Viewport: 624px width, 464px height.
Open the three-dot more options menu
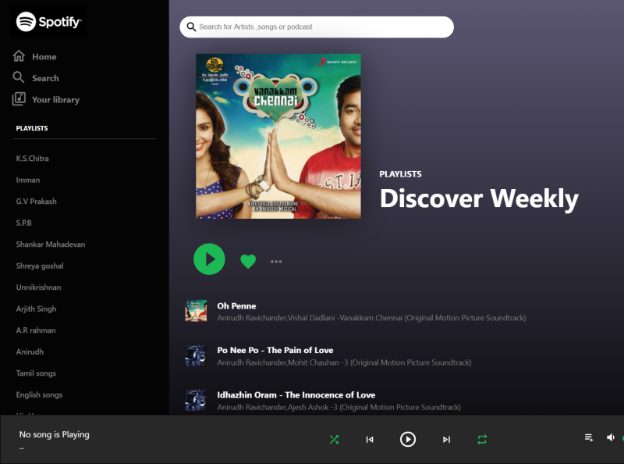276,261
